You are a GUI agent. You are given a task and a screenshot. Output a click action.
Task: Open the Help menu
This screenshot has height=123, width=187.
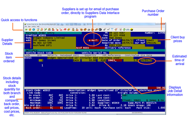38,27
